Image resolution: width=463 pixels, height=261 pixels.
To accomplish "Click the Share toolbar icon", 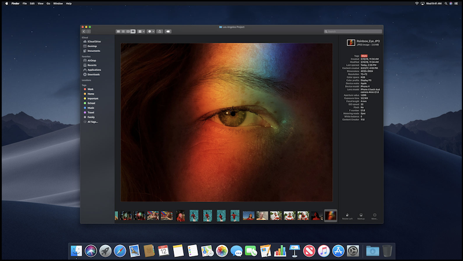I will coord(159,31).
